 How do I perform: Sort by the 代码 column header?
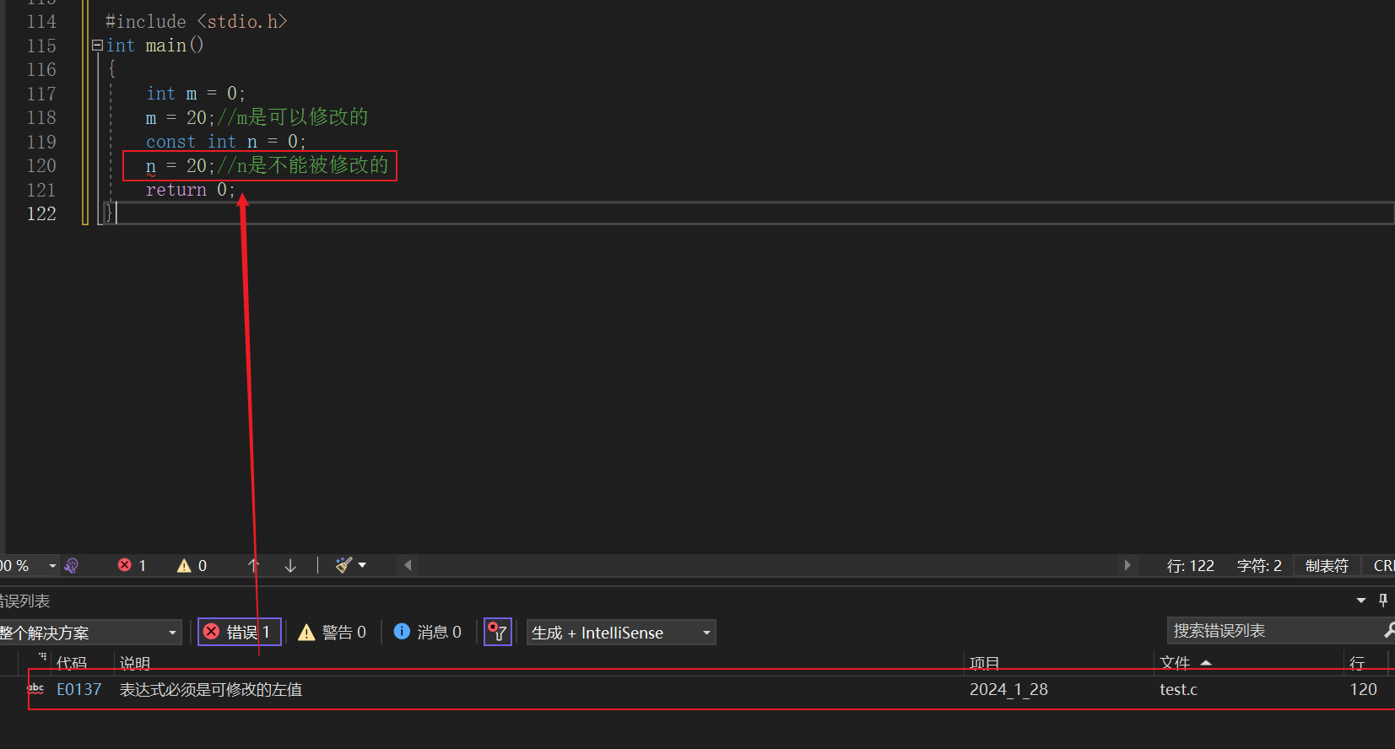72,663
